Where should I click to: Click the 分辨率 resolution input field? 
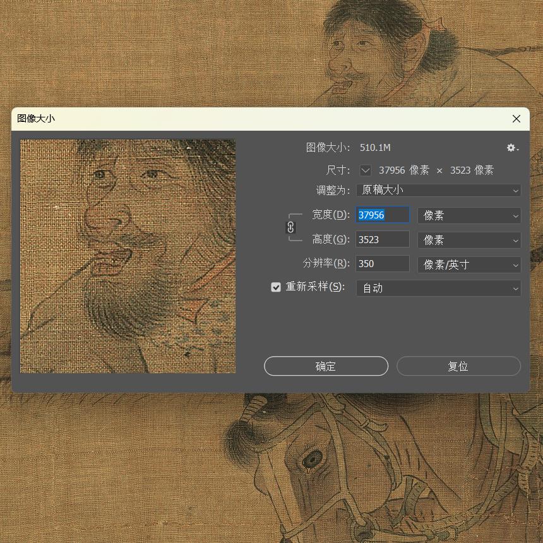pyautogui.click(x=383, y=264)
